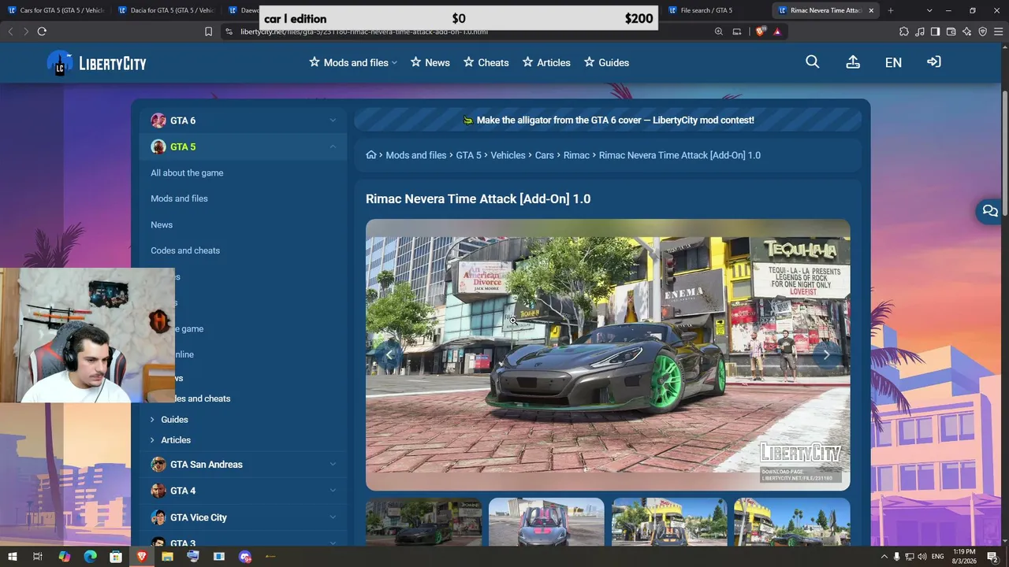Open the Copilot icon on the taskbar
Viewport: 1009px width, 567px height.
pyautogui.click(x=65, y=557)
